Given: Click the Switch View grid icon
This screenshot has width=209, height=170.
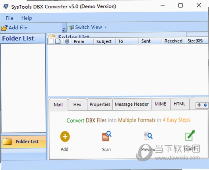Looking at the screenshot, I should pos(71,27).
